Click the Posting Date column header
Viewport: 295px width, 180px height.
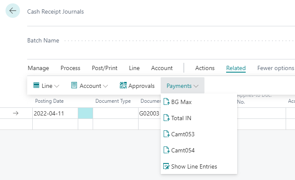[x=49, y=101]
